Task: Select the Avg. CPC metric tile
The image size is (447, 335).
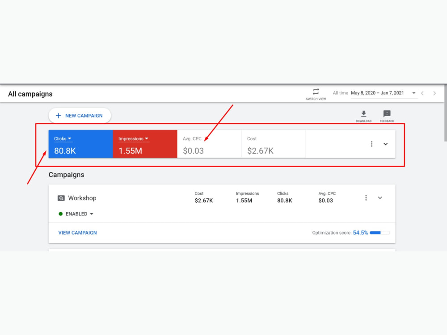Action: (x=209, y=144)
